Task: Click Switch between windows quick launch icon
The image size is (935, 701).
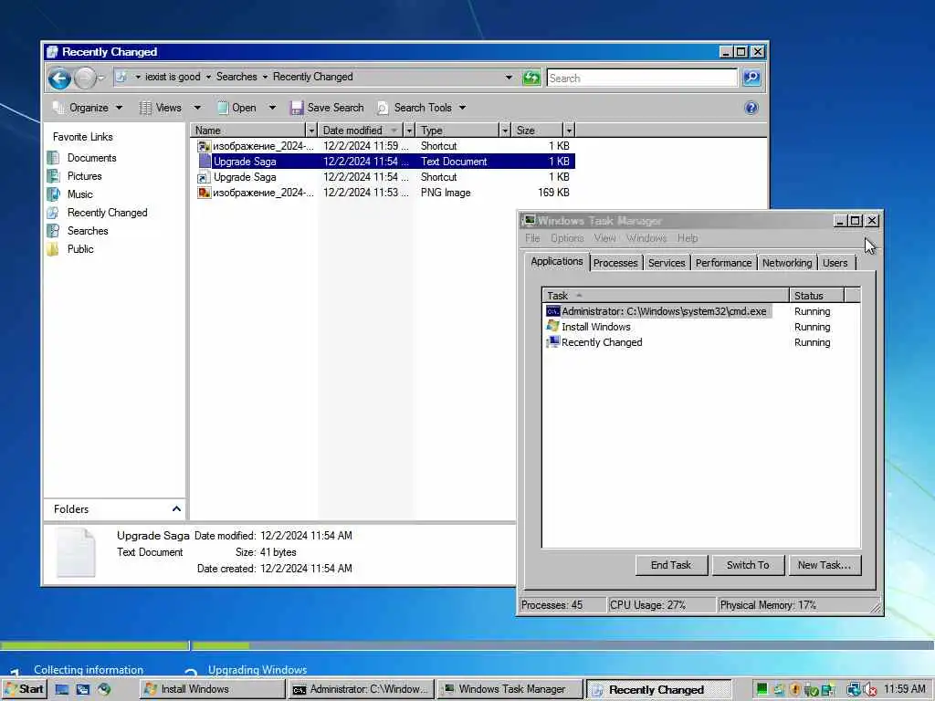Action: click(x=83, y=690)
